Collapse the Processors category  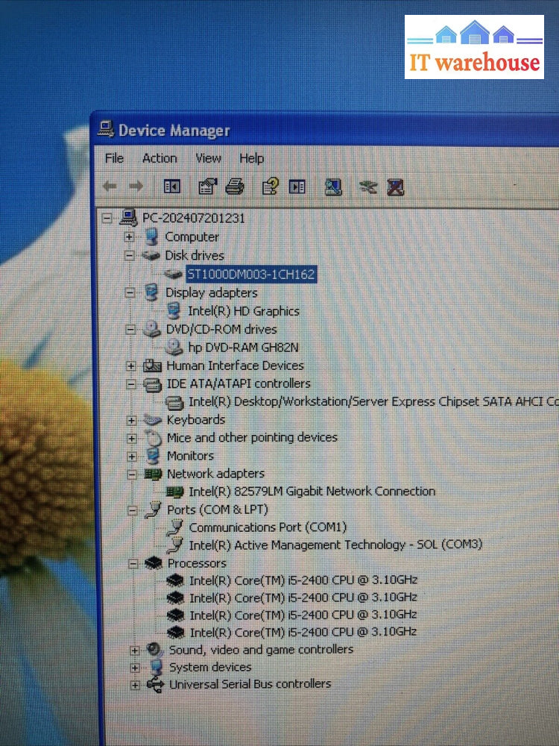pyautogui.click(x=133, y=564)
